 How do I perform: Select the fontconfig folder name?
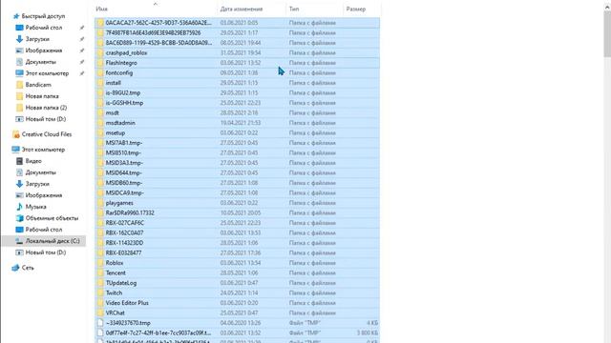click(119, 72)
